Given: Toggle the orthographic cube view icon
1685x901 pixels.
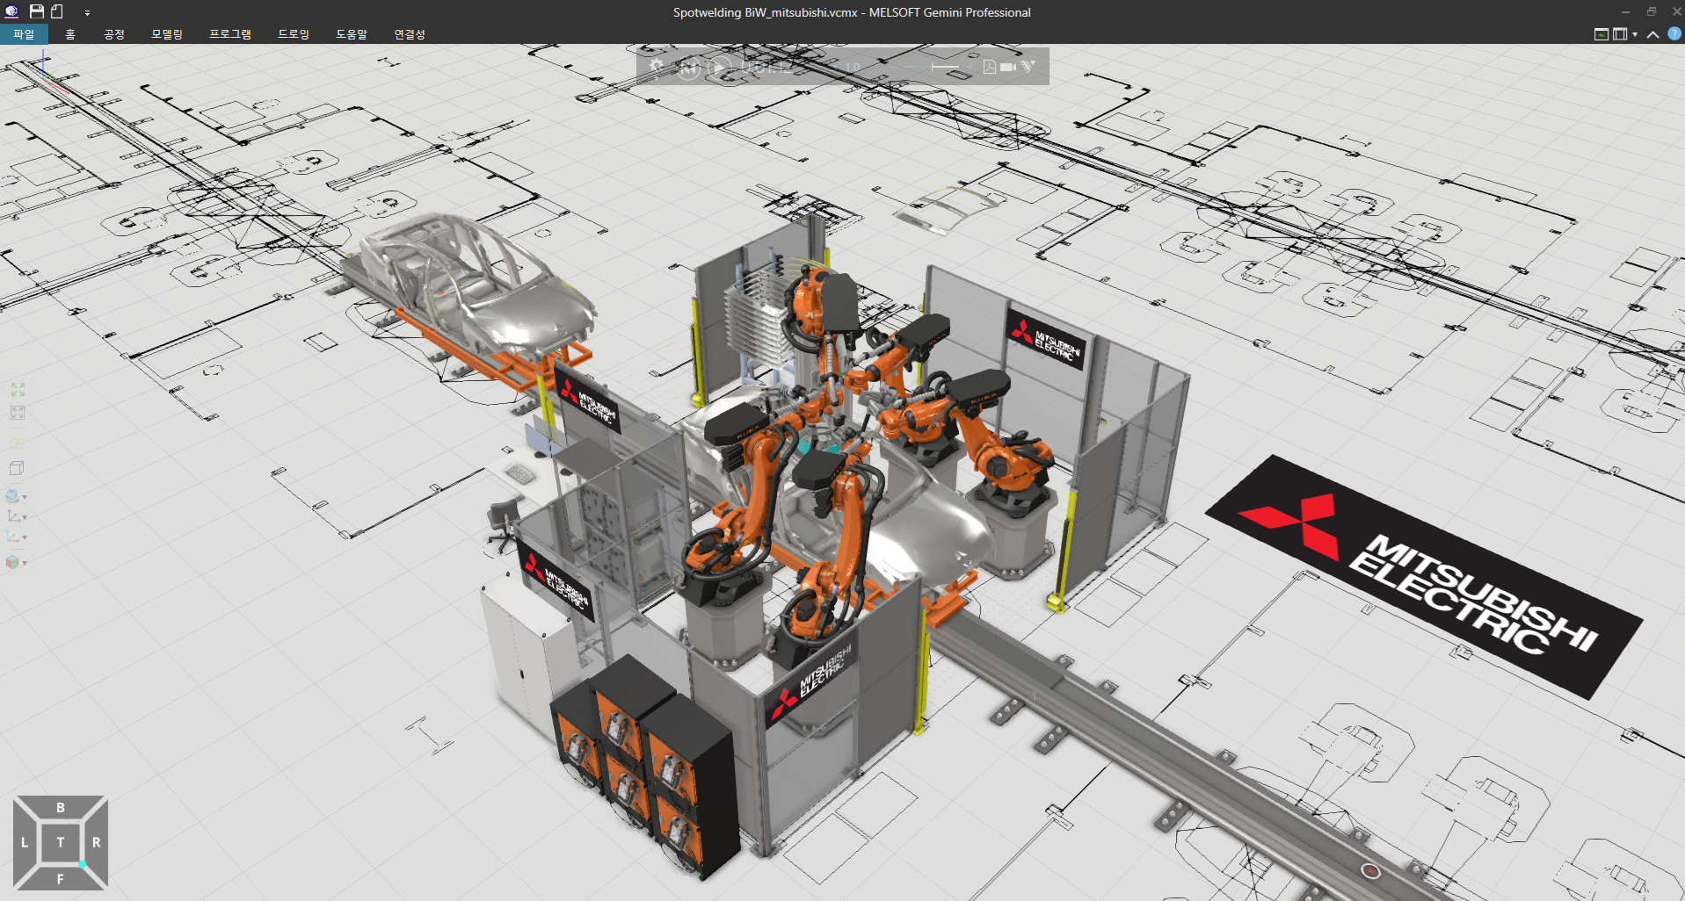Looking at the screenshot, I should [x=17, y=468].
